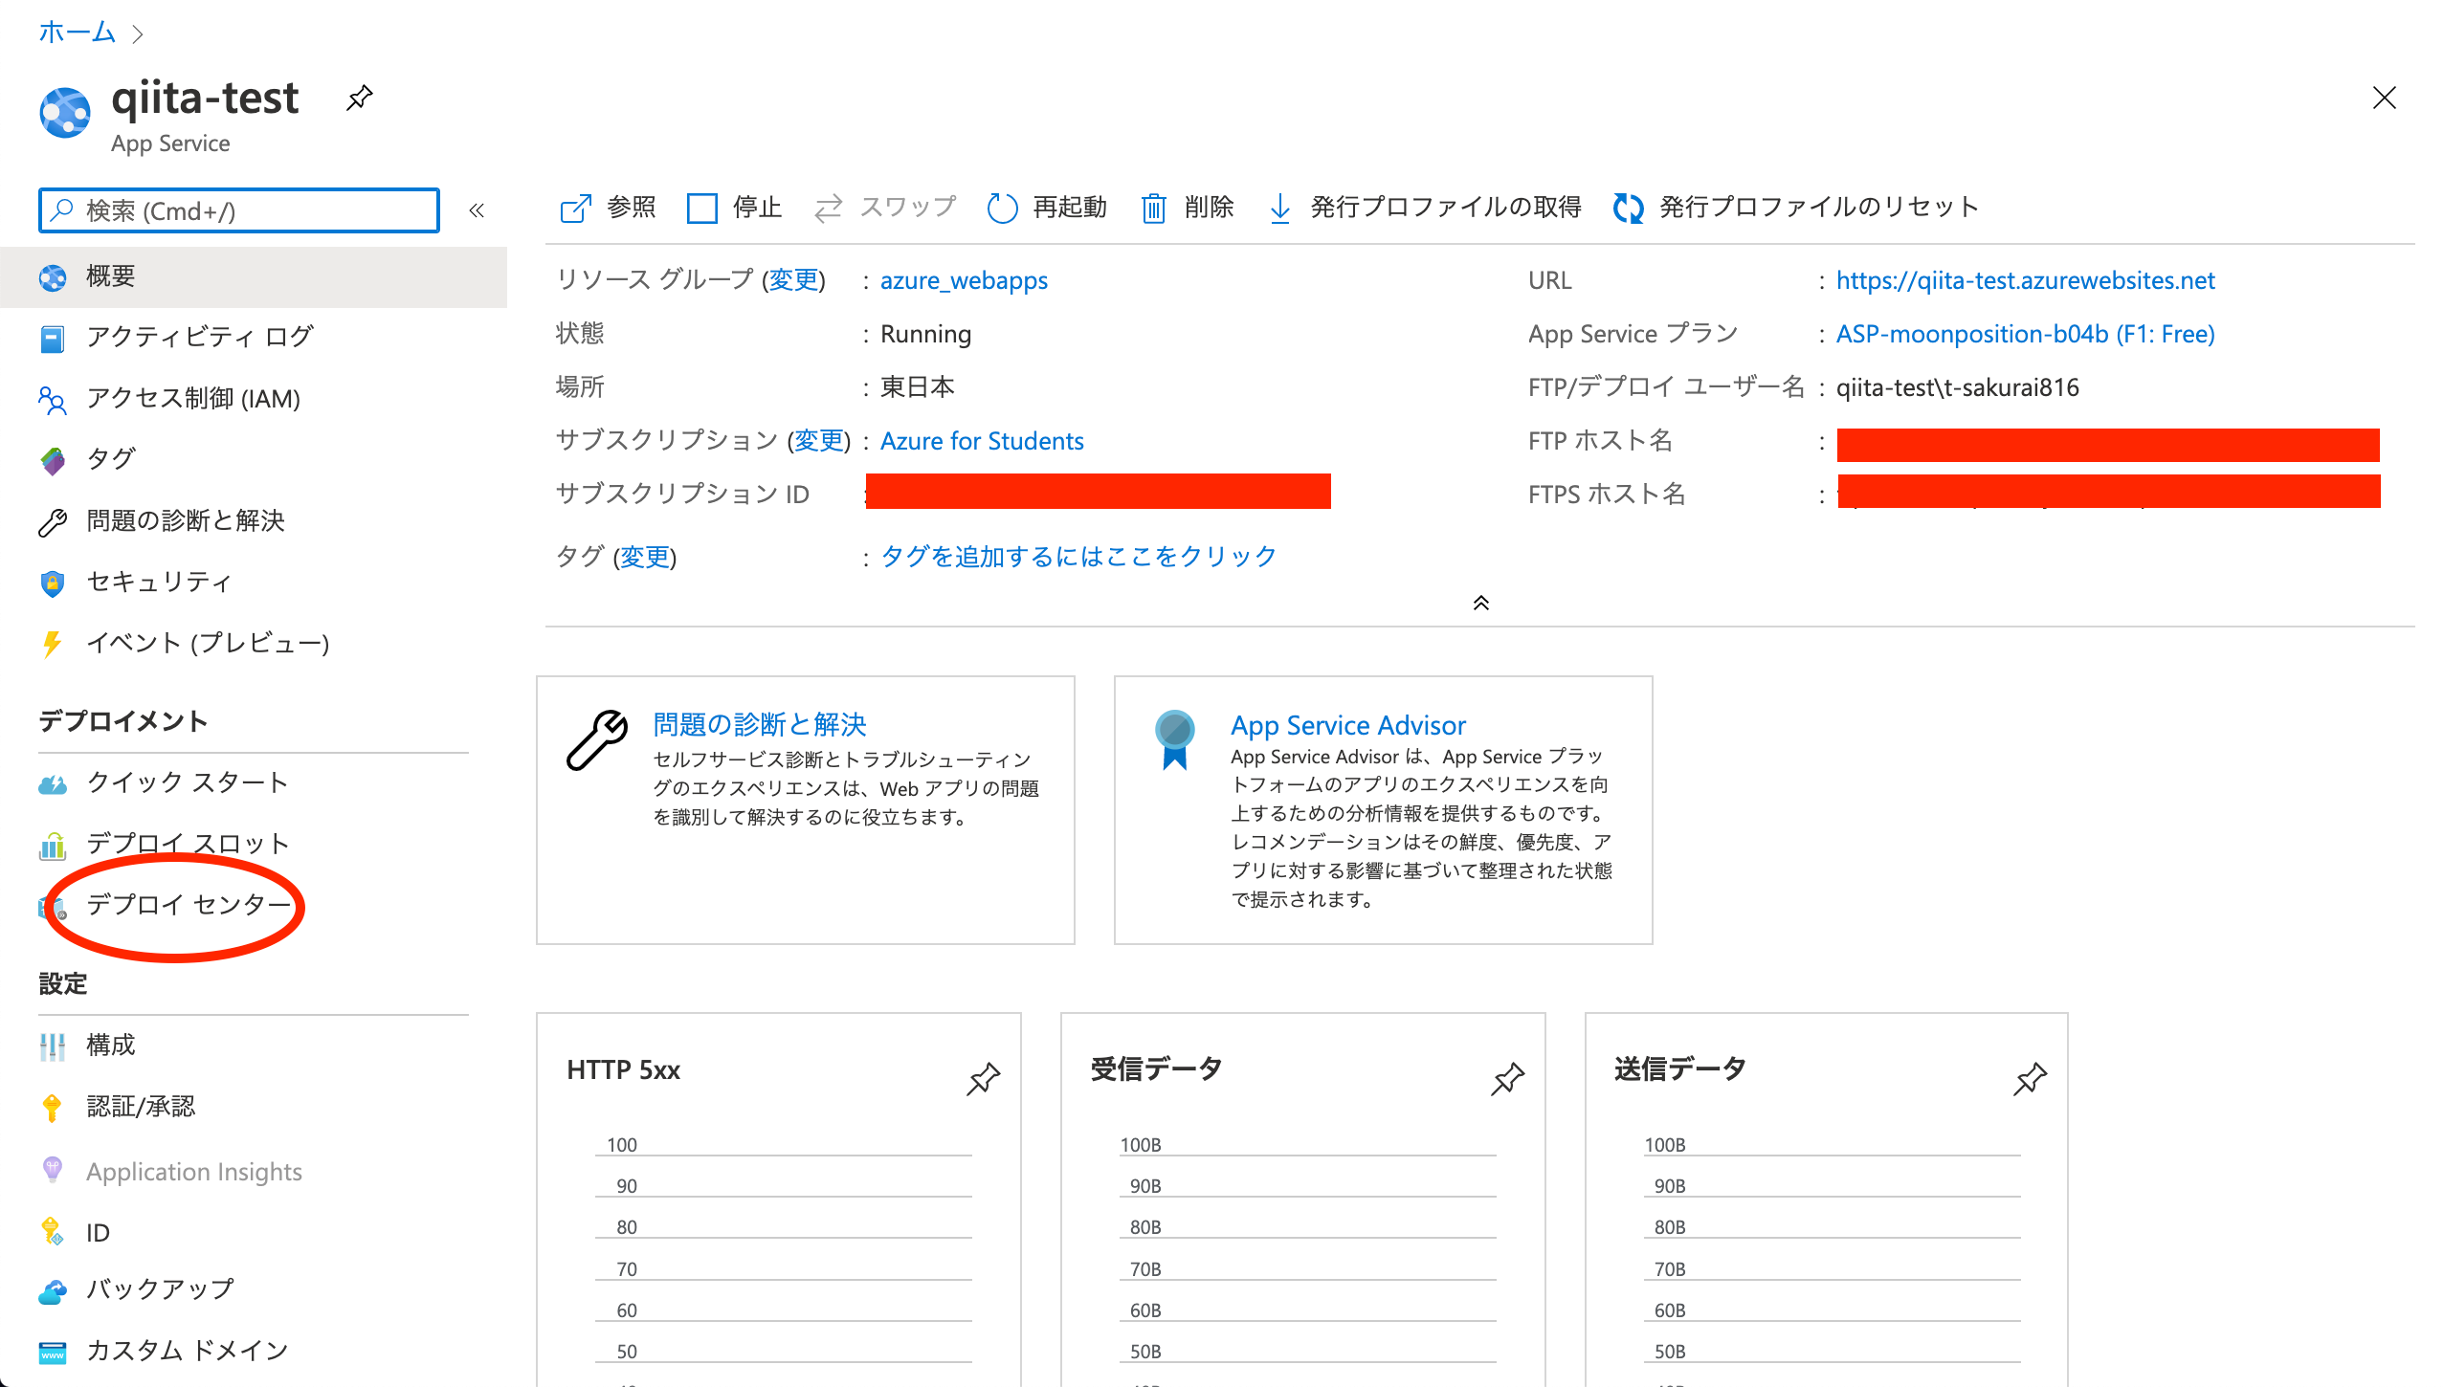
Task: Click the 削除 trash icon
Action: tap(1154, 208)
